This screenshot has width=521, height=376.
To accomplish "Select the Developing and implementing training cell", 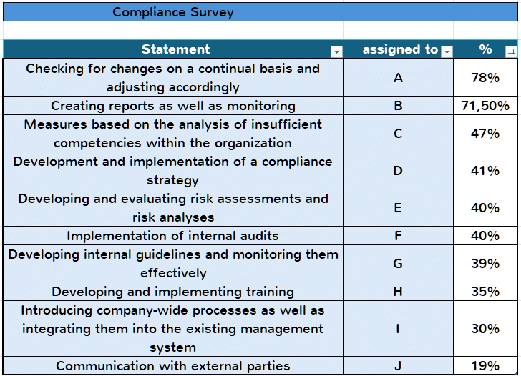I will click(x=172, y=292).
